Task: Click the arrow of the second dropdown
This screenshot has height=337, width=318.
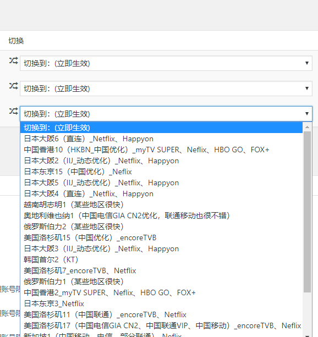Action: pos(307,89)
